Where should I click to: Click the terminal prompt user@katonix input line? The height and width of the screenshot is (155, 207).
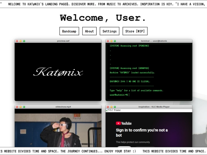pyautogui.click(x=120, y=95)
